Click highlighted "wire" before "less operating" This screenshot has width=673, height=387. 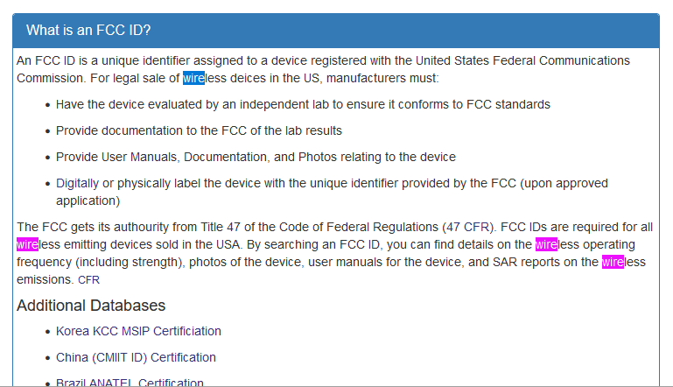(x=546, y=244)
